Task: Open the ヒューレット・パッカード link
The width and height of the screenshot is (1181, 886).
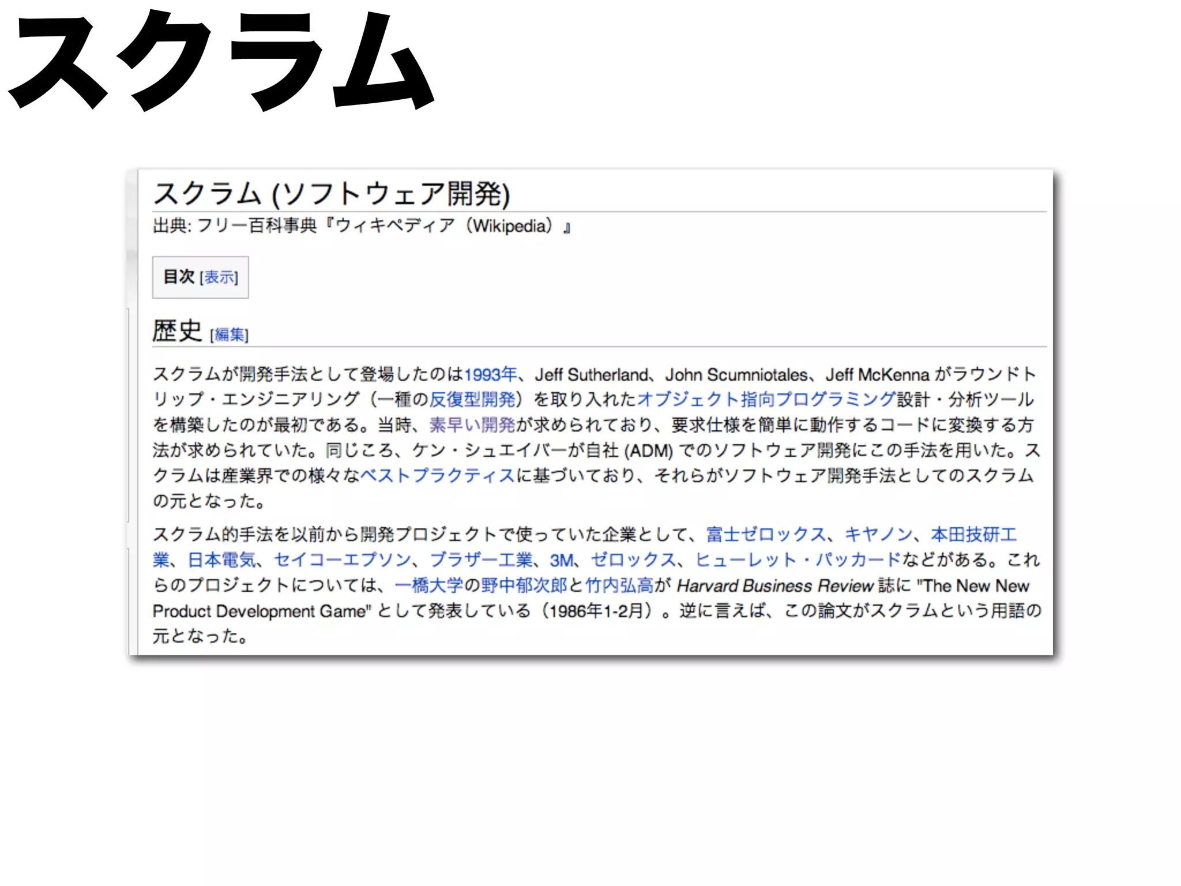Action: [x=798, y=560]
